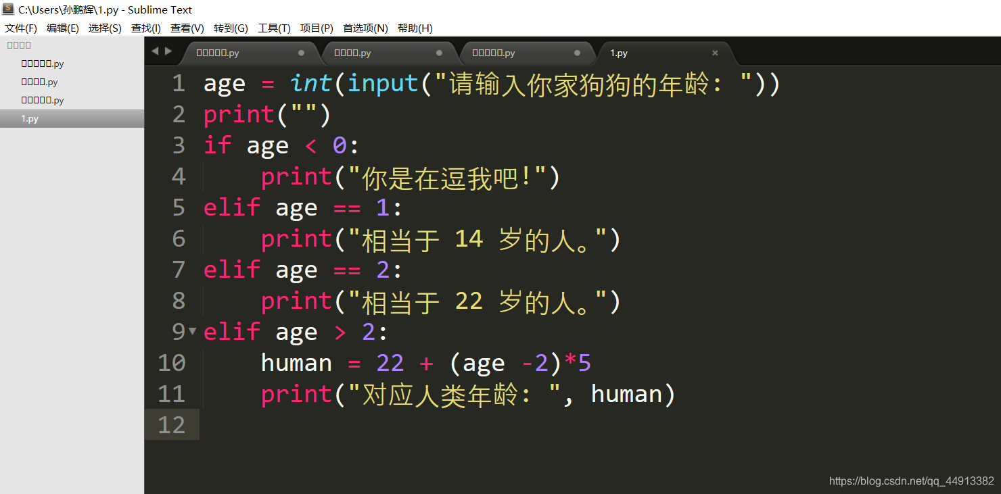Image resolution: width=1001 pixels, height=494 pixels.
Task: Click line number 4 in the gutter
Action: [179, 176]
